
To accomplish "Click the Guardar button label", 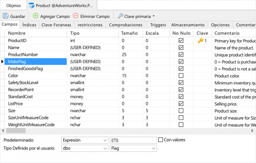I will tap(18, 16).
